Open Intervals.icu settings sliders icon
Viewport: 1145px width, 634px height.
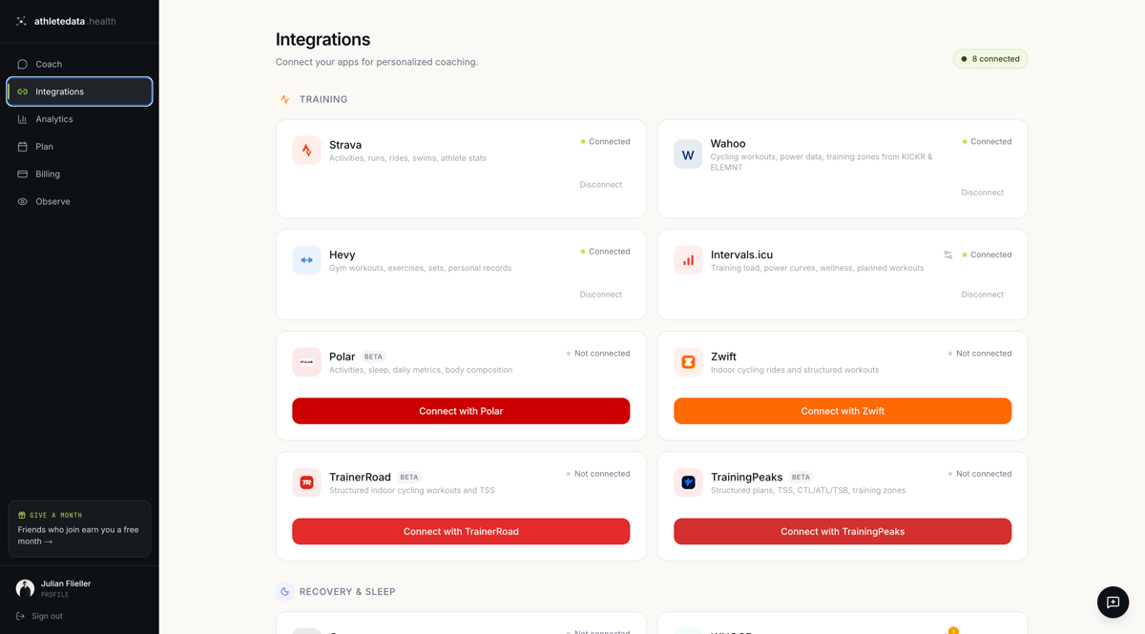pos(947,255)
